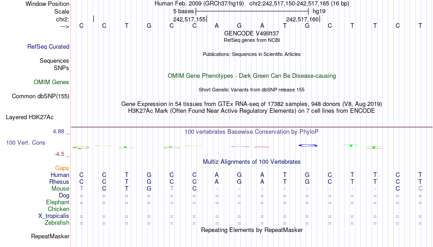Click Short Genetic Variants from dbSNP title
The width and height of the screenshot is (433, 247).
(x=252, y=90)
